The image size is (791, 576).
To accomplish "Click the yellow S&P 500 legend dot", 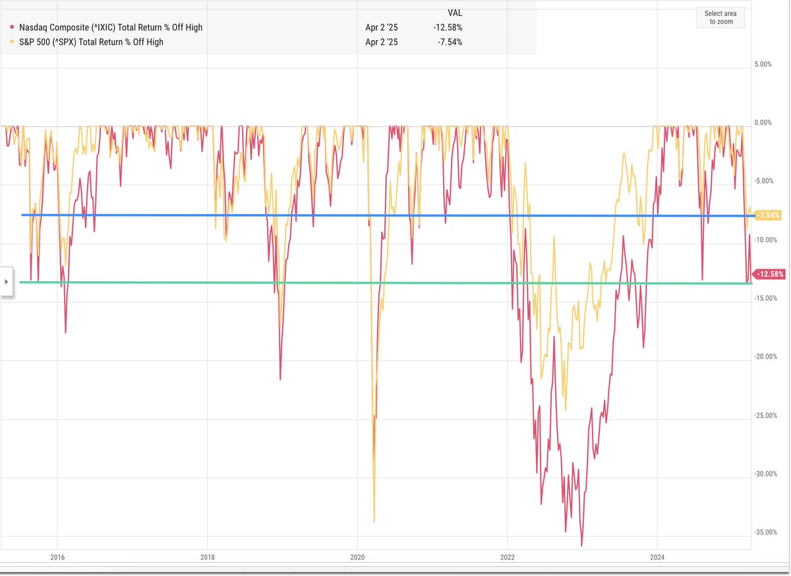I will (13, 42).
